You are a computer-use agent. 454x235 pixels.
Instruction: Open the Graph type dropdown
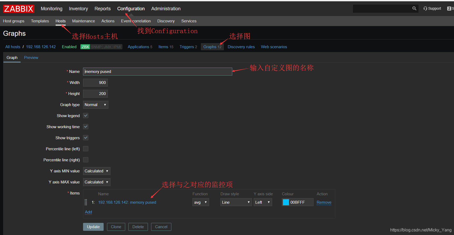click(96, 105)
